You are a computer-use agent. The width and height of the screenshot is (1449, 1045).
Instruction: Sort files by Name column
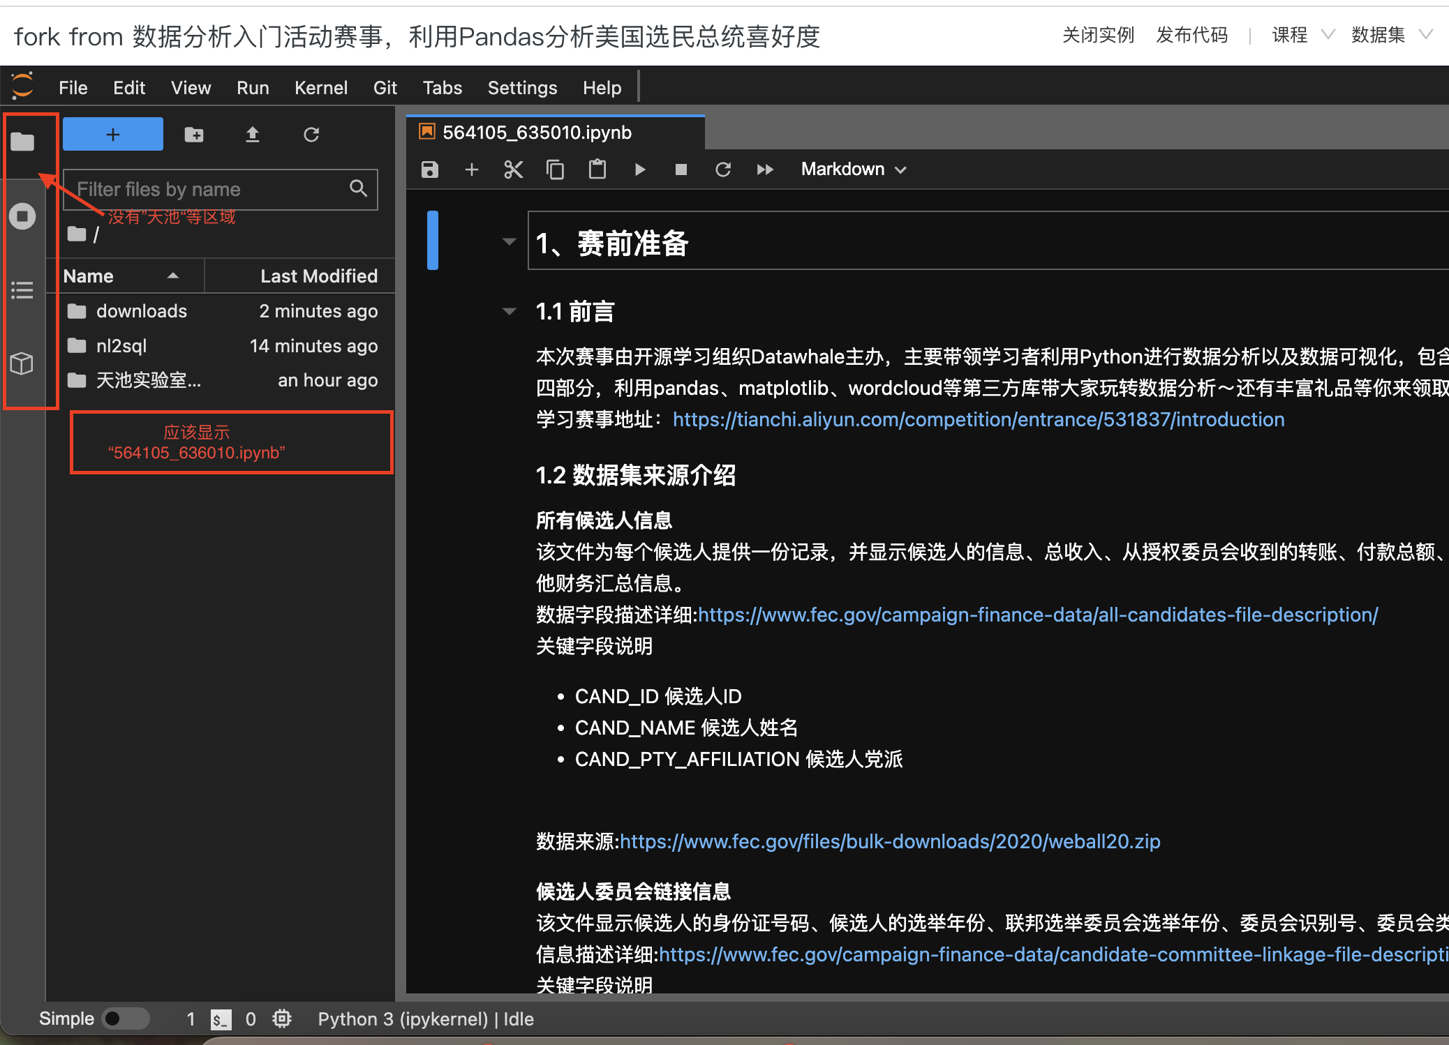124,276
